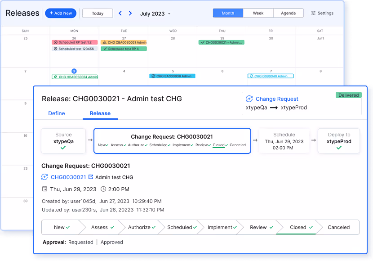This screenshot has width=373, height=261.
Task: Open calendar Settings
Action: [322, 13]
